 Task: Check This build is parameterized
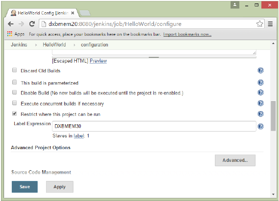(14, 82)
